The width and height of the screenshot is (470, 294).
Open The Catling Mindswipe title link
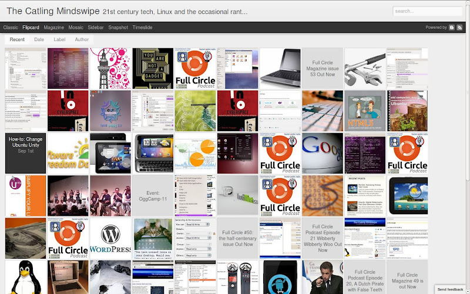pos(53,11)
